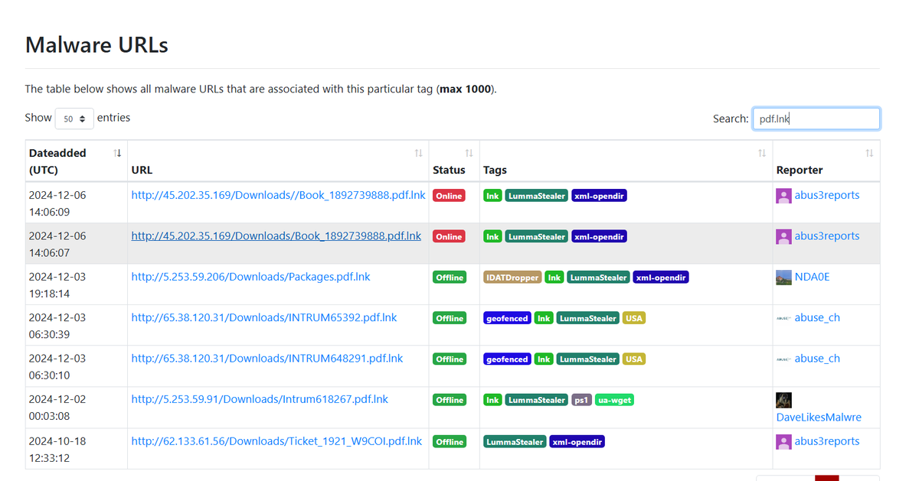Click Offline badge in Intrum618267 row
This screenshot has width=919, height=481.
(x=450, y=400)
